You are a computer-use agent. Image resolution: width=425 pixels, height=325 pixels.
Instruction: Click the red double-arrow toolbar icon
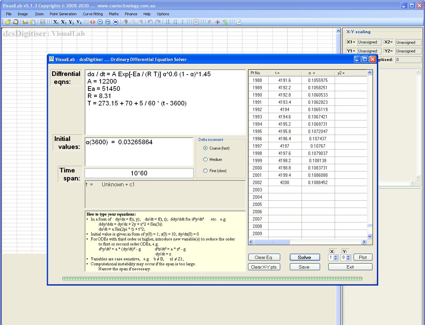[x=93, y=22]
